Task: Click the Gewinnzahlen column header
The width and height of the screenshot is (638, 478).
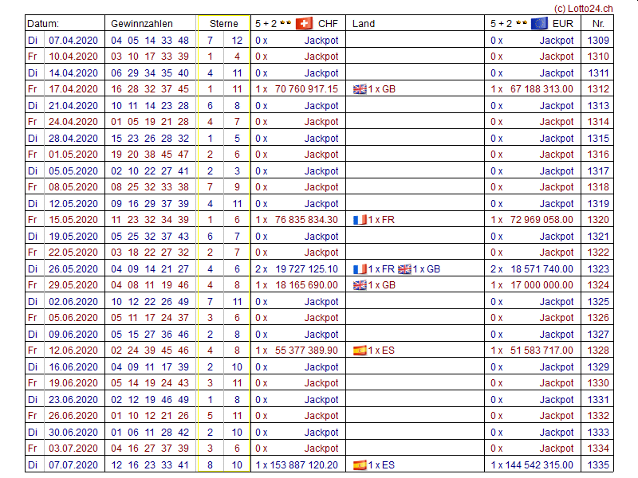Action: pos(141,24)
